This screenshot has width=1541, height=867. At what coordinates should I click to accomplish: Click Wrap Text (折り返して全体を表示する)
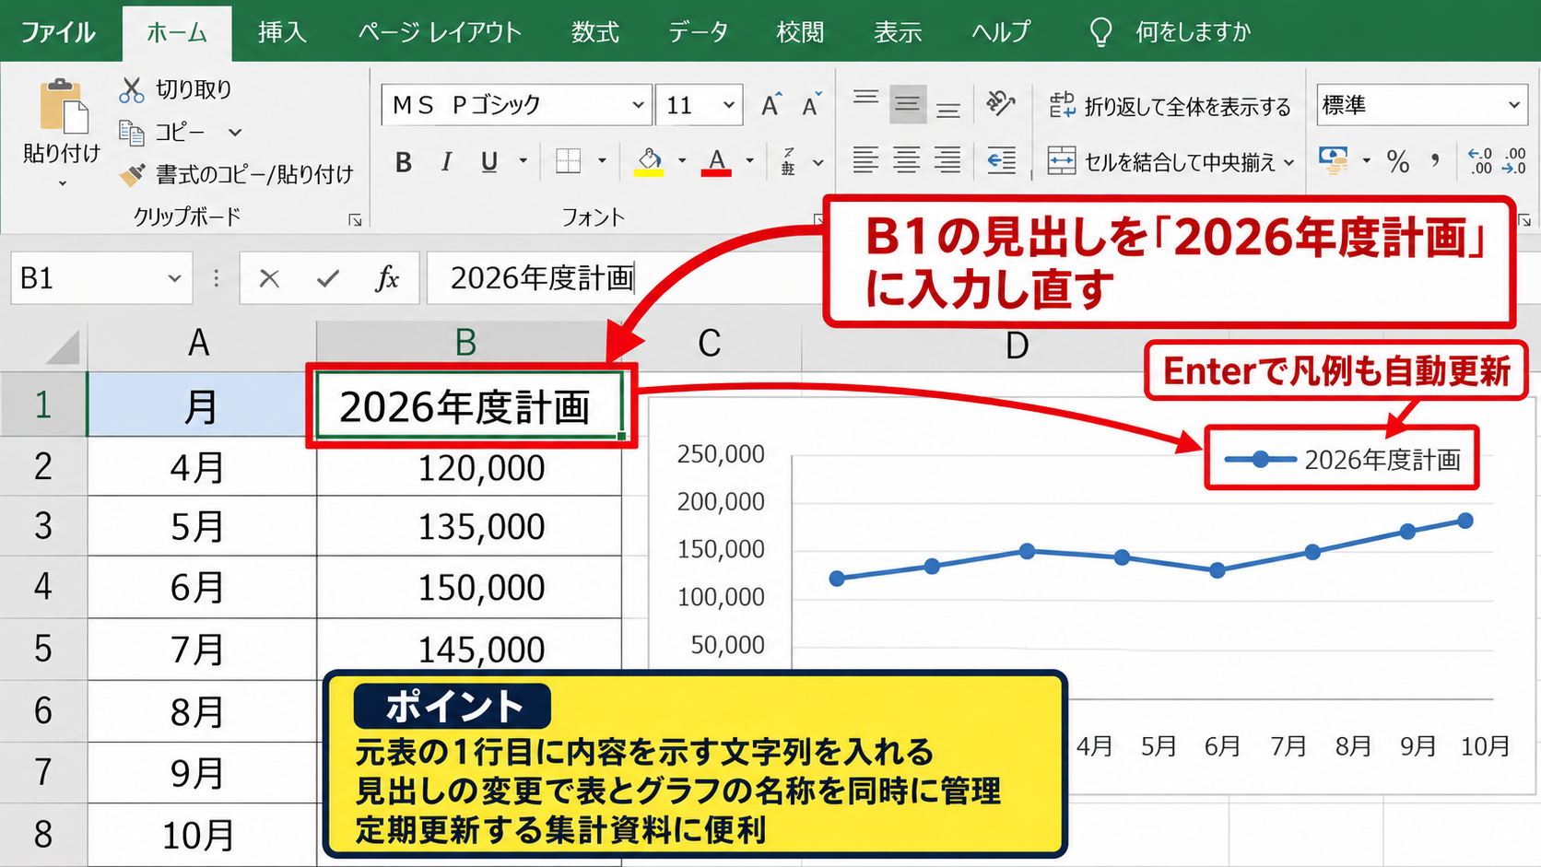click(x=1170, y=106)
